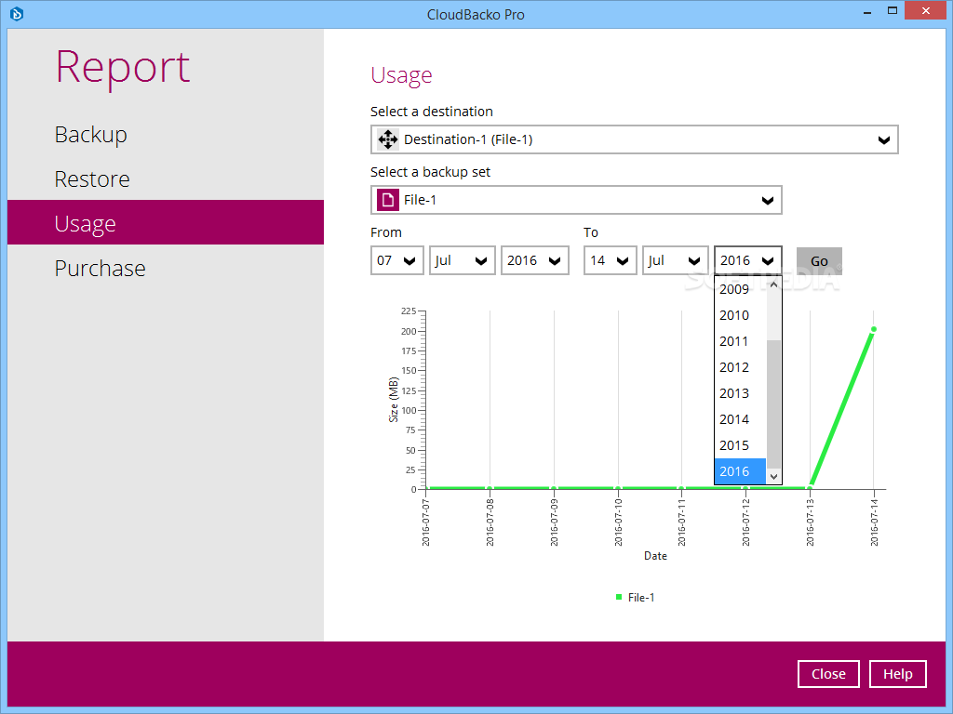Click the Destination-1 move-arrows icon
This screenshot has width=953, height=714.
point(388,139)
